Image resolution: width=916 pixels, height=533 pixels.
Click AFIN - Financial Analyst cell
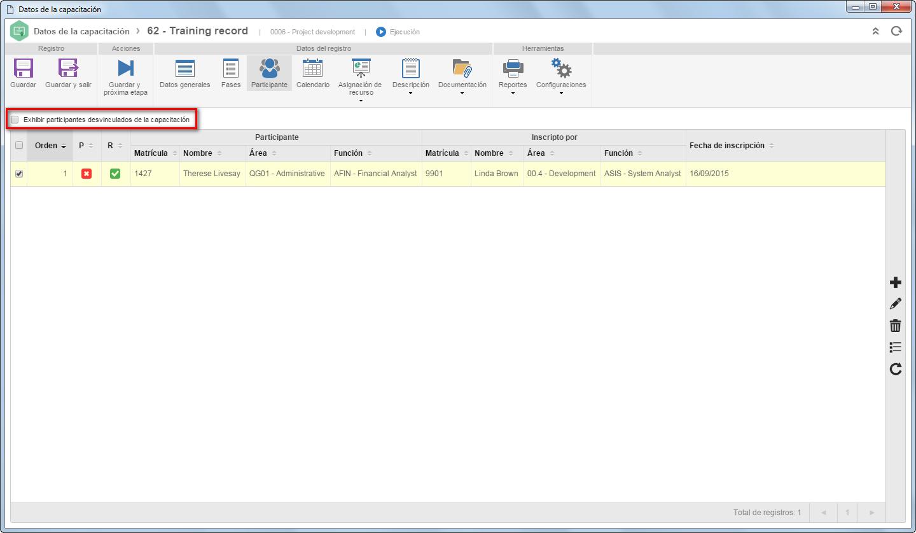pos(375,174)
